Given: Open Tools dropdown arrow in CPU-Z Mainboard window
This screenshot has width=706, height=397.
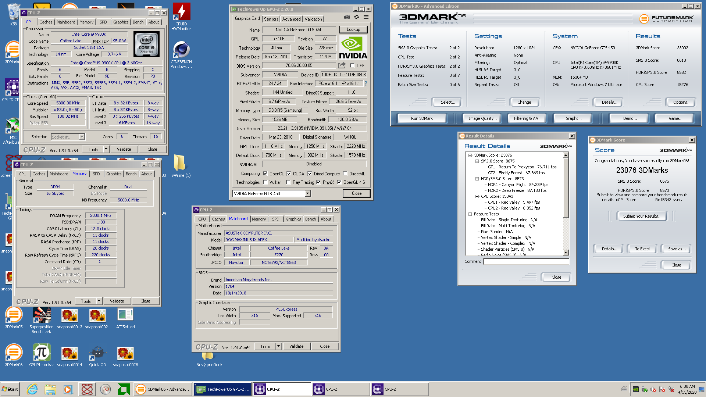Looking at the screenshot, I should [x=278, y=346].
